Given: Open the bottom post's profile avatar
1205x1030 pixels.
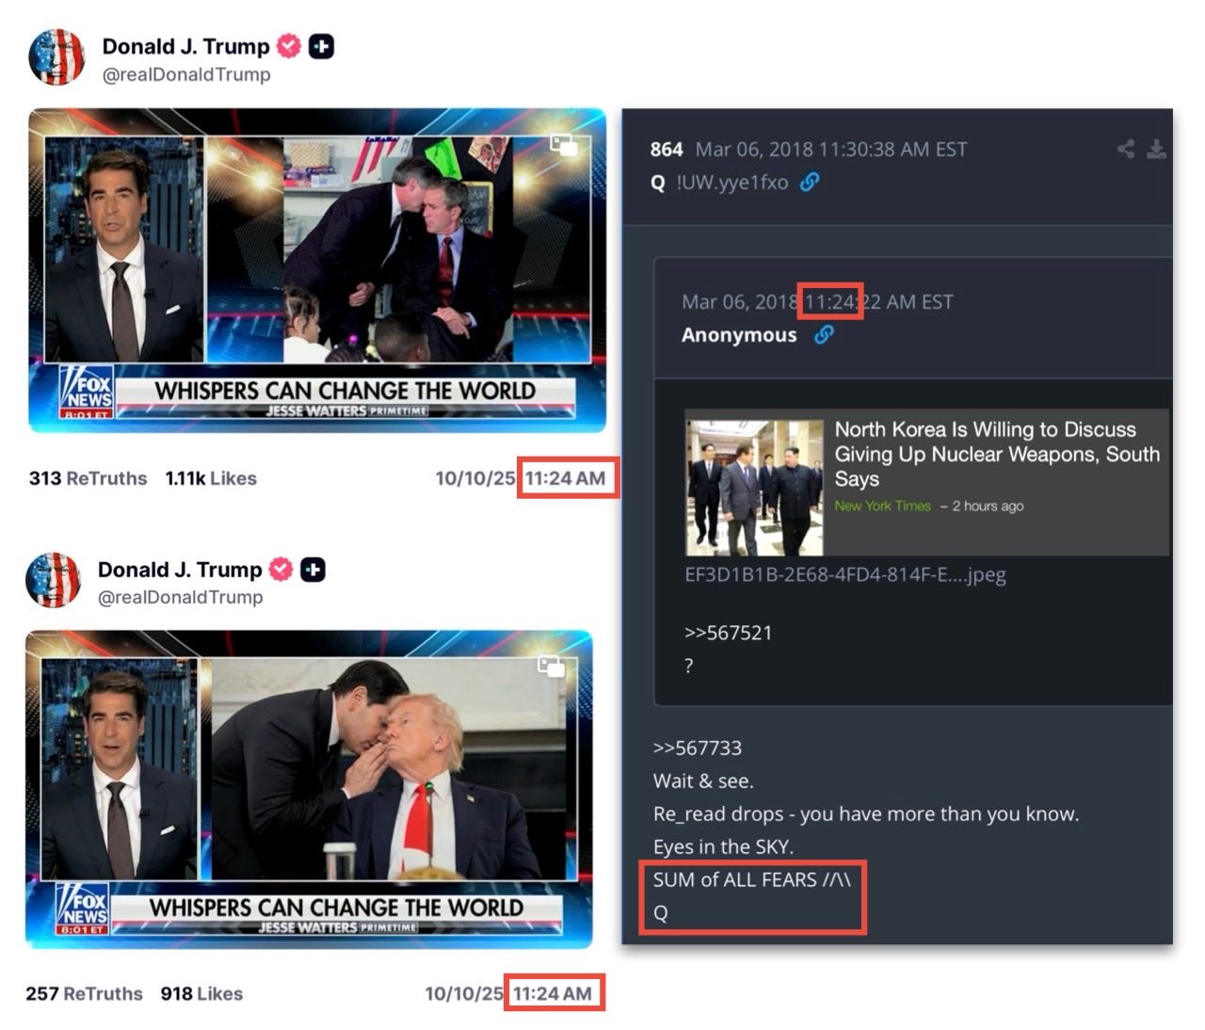Looking at the screenshot, I should (54, 580).
